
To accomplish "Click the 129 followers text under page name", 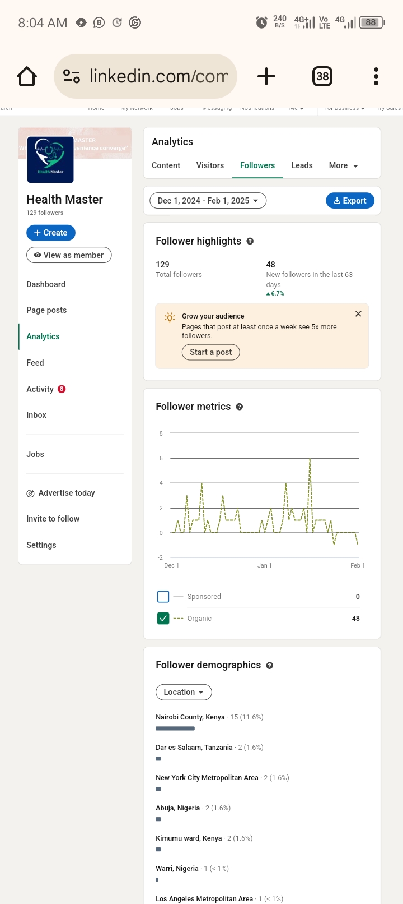I will point(45,213).
